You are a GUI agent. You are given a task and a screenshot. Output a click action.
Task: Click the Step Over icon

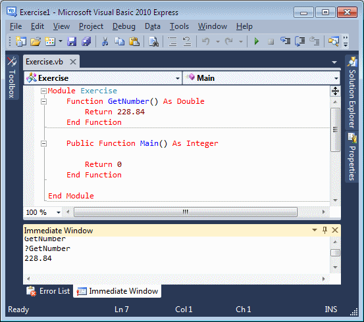coord(300,41)
